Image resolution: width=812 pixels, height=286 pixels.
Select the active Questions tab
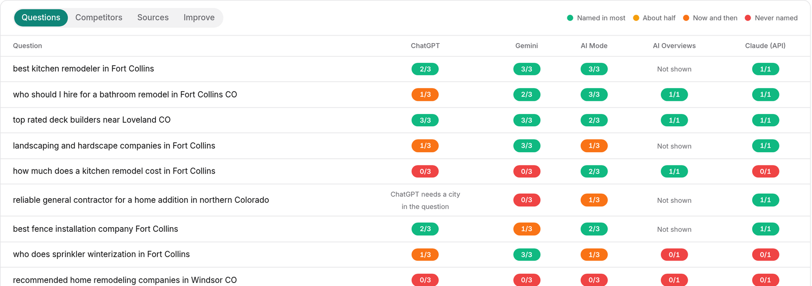41,18
